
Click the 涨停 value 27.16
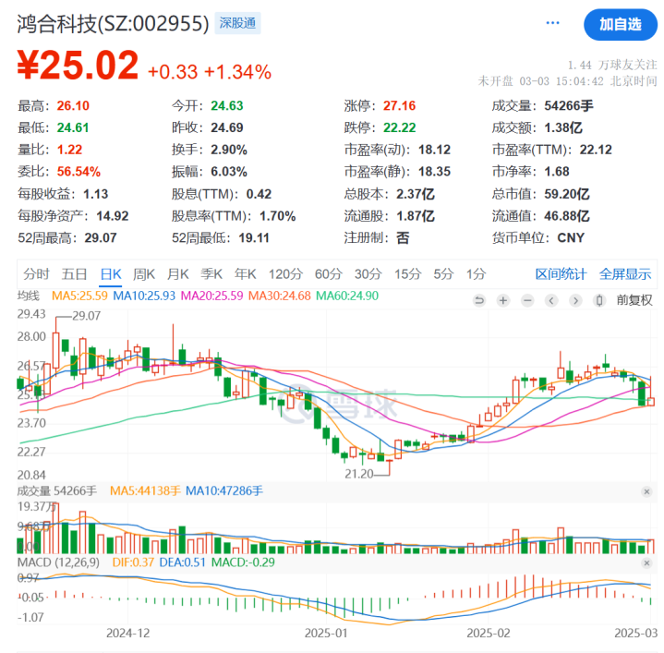(399, 105)
